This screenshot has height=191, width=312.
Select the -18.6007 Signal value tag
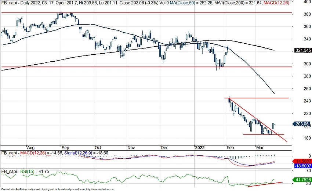click(x=303, y=166)
